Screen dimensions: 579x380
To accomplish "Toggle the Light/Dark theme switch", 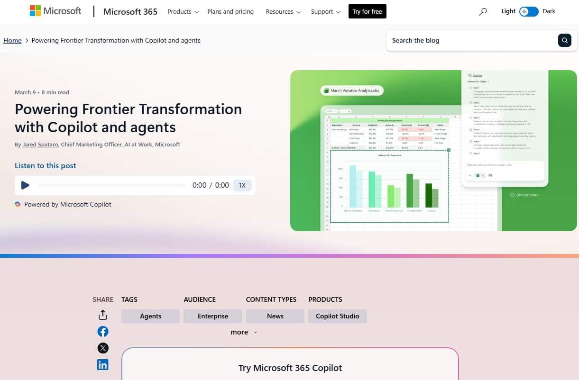I will pos(529,11).
